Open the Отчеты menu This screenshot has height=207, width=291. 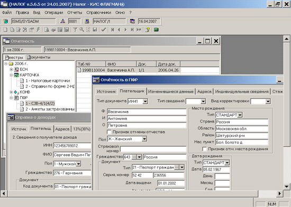click(x=75, y=13)
